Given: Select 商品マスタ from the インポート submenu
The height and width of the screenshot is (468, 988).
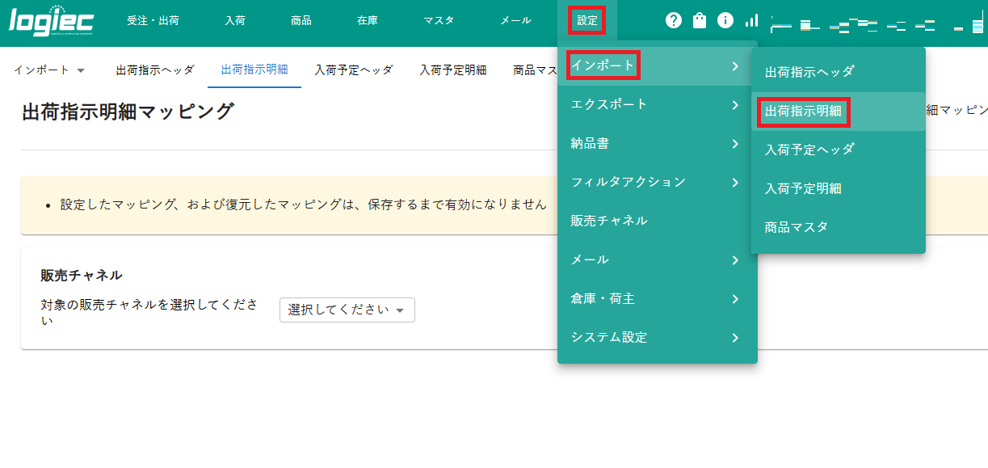Looking at the screenshot, I should click(796, 226).
